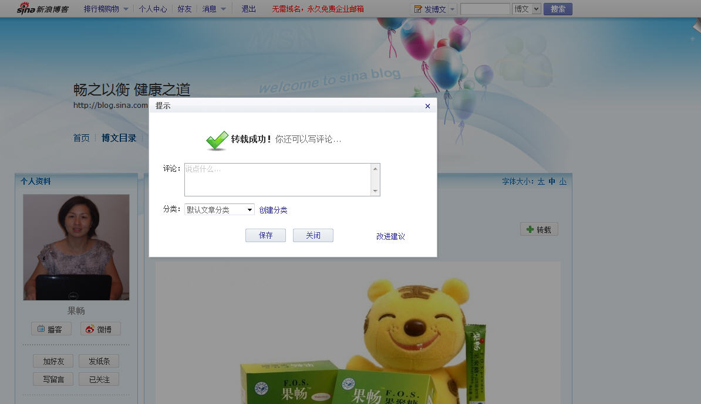The height and width of the screenshot is (404, 701).
Task: Click the 加好友 button
Action: tap(53, 361)
